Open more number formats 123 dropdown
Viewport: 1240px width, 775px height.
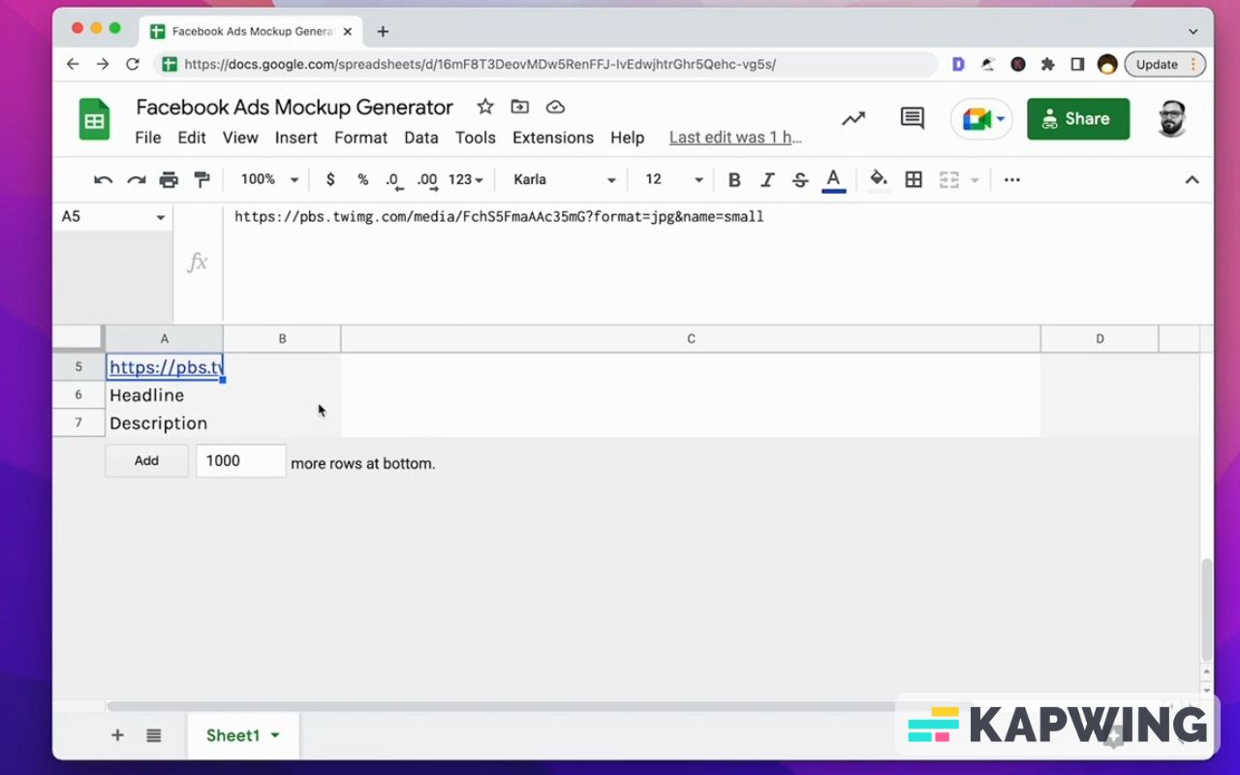[466, 179]
